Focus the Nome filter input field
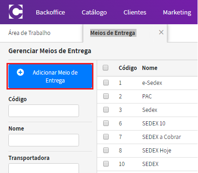Image resolution: width=198 pixels, height=173 pixels. pyautogui.click(x=44, y=140)
